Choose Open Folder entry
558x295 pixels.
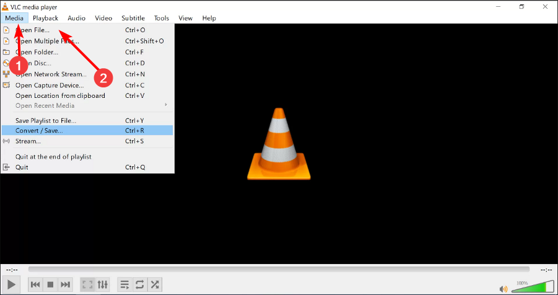87,53
